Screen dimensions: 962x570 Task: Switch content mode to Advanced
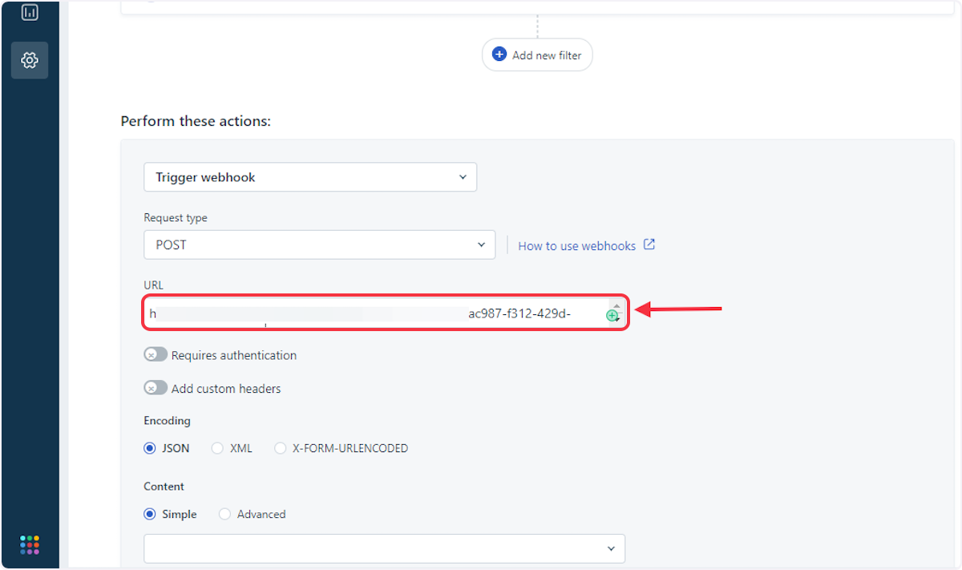(224, 514)
